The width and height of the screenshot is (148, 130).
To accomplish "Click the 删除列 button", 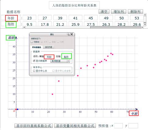I will pos(135,12).
